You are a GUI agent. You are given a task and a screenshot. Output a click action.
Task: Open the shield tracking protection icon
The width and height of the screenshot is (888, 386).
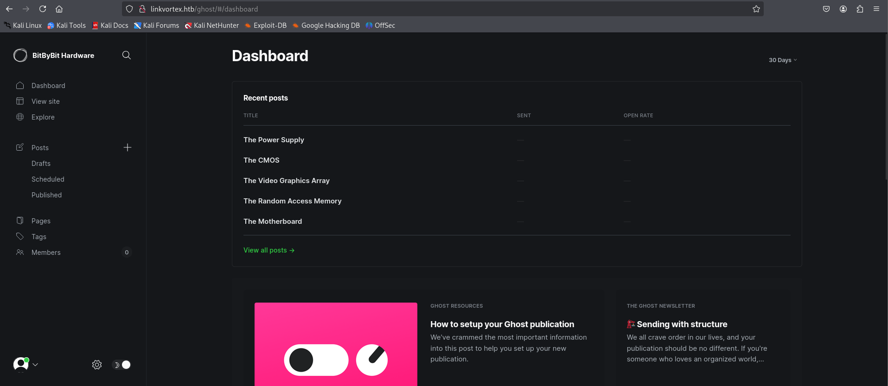tap(129, 9)
